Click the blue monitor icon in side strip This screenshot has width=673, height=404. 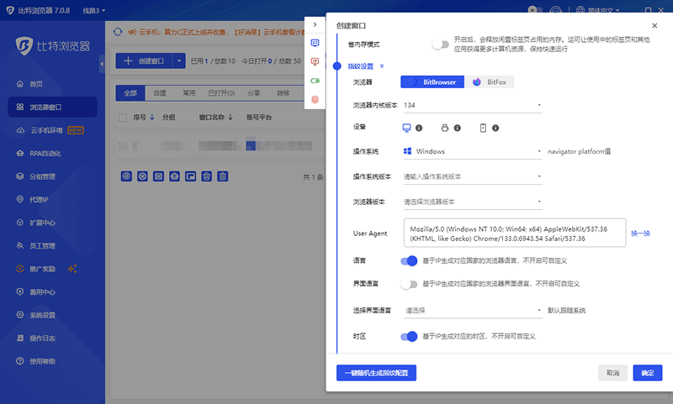(x=315, y=43)
